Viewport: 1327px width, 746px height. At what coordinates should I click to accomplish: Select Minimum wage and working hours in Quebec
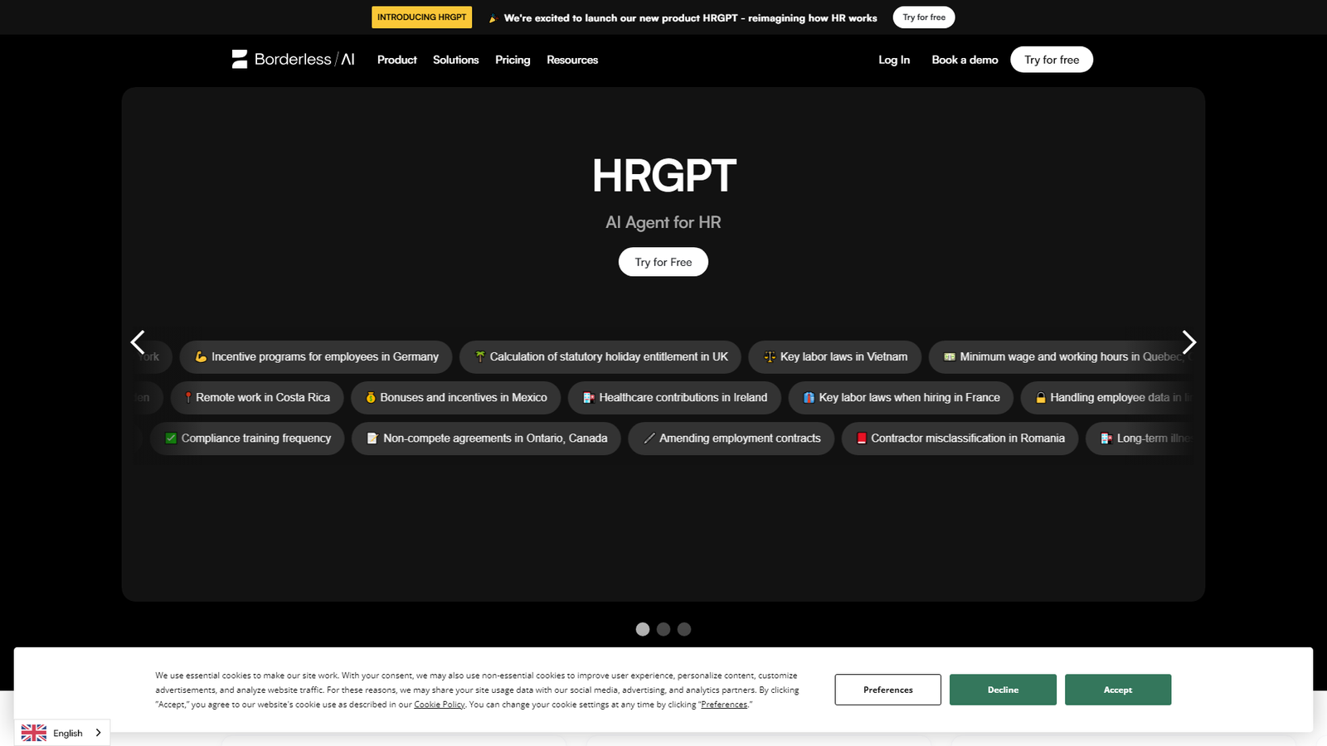(x=1062, y=356)
